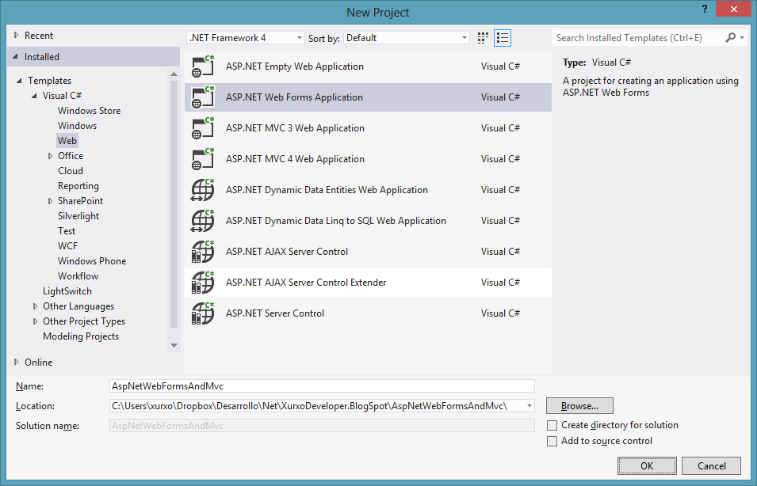Viewport: 757px width, 486px height.
Task: Select the ASP.NET Empty Web Application template icon
Action: tap(201, 66)
